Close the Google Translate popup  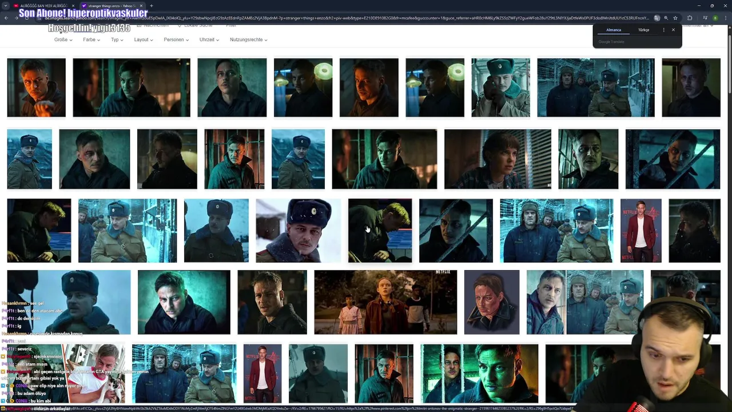(673, 30)
